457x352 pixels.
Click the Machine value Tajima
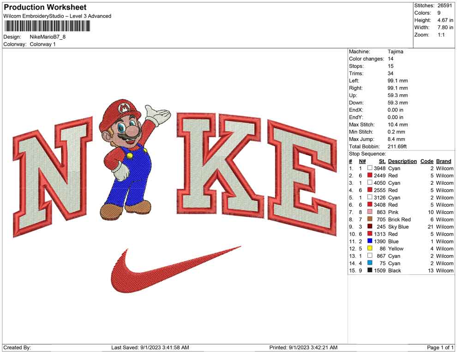(395, 51)
